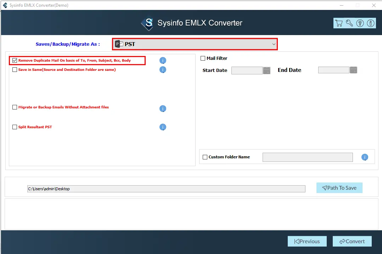Close the Sysinfo EMLX Converter window
382x254 pixels.
coord(374,5)
